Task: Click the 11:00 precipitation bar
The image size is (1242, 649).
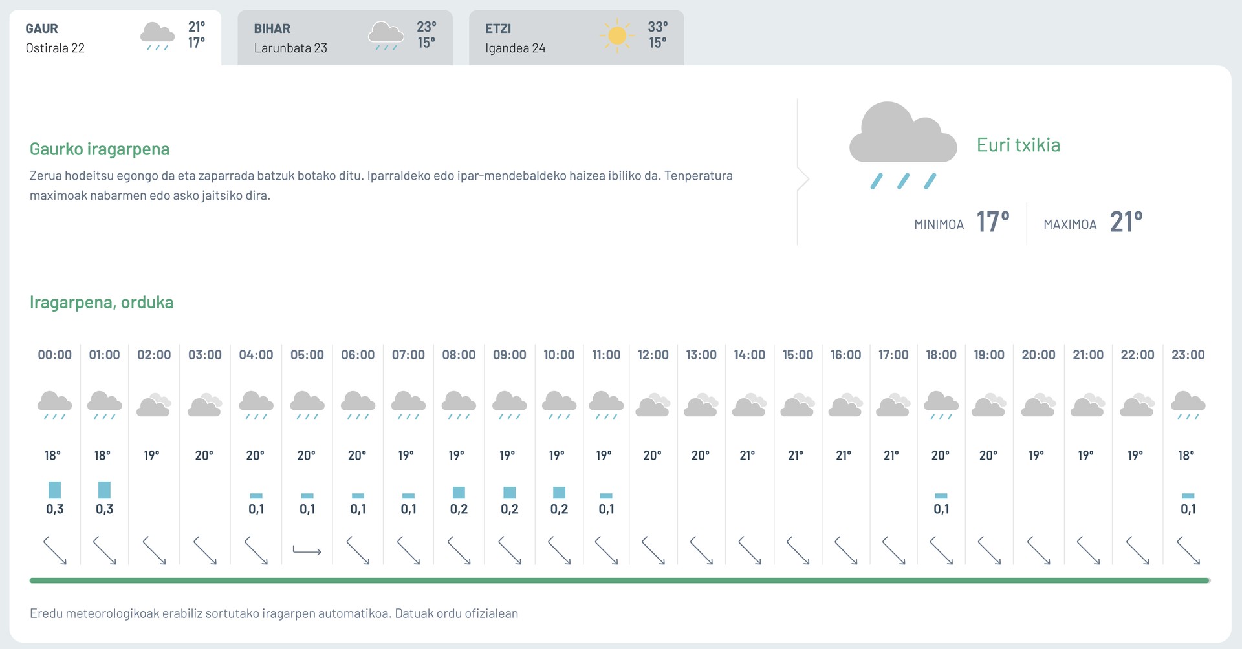Action: click(606, 496)
